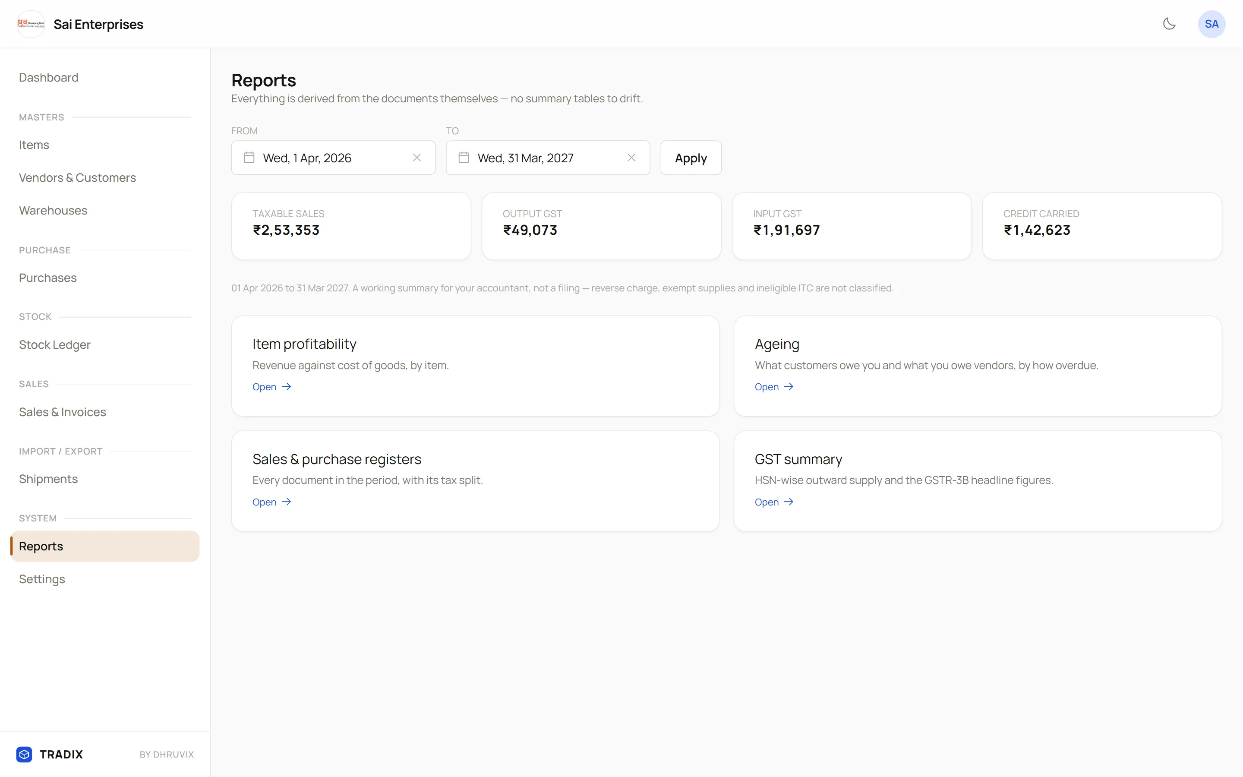Click the Taxable Sales ₹2,53,353 card
Image resolution: width=1243 pixels, height=777 pixels.
[x=351, y=226]
